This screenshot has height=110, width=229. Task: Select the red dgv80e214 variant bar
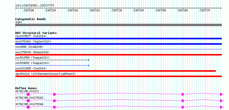click(118, 76)
